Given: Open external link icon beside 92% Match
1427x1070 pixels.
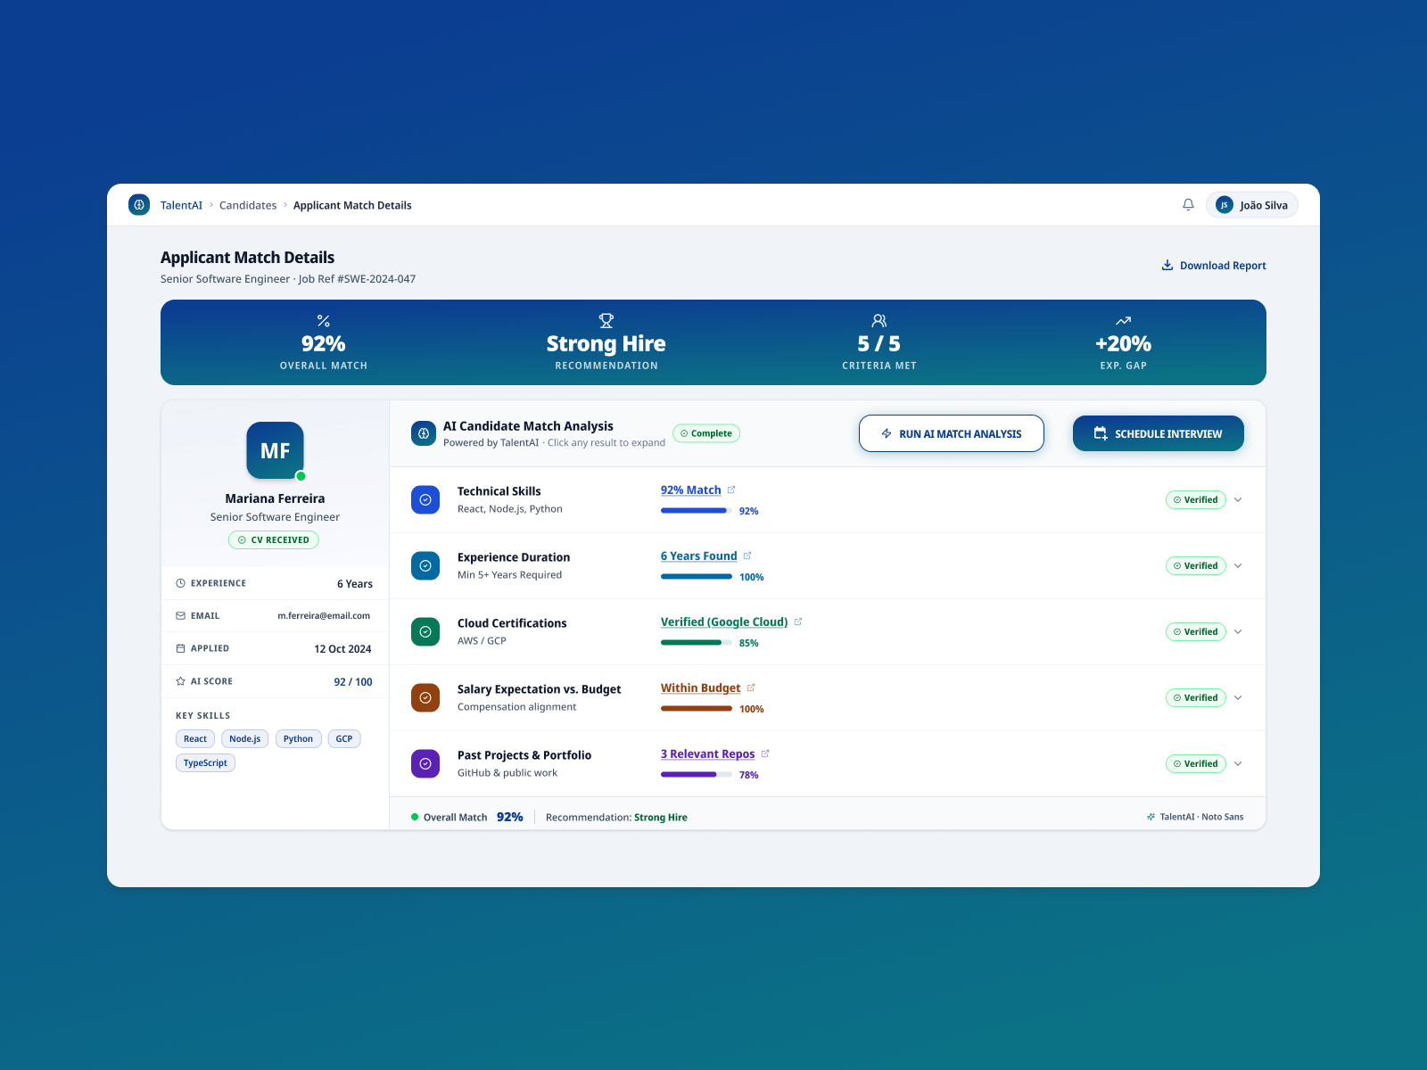Looking at the screenshot, I should (731, 490).
